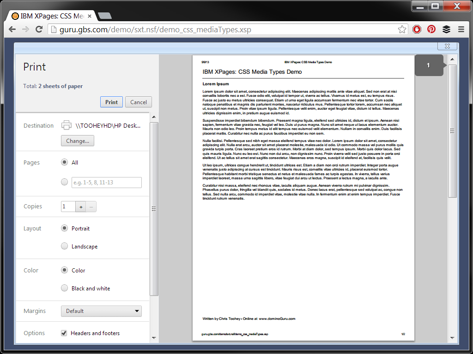473x354 pixels.
Task: Click the browser forward arrow
Action: (x=26, y=29)
